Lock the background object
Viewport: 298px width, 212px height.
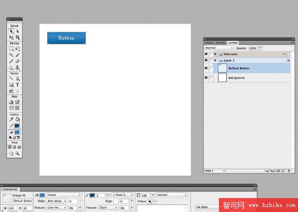211,78
